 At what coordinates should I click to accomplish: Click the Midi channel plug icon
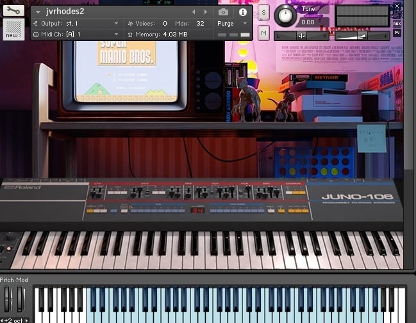point(36,35)
